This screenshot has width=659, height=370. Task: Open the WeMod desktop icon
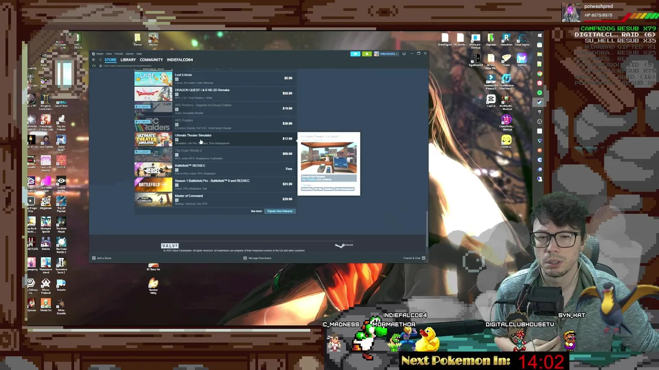(x=522, y=60)
